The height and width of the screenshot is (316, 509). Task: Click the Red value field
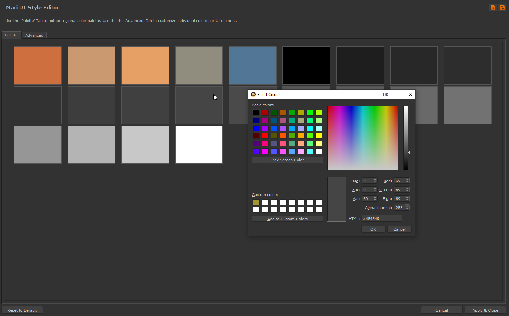pyautogui.click(x=400, y=181)
